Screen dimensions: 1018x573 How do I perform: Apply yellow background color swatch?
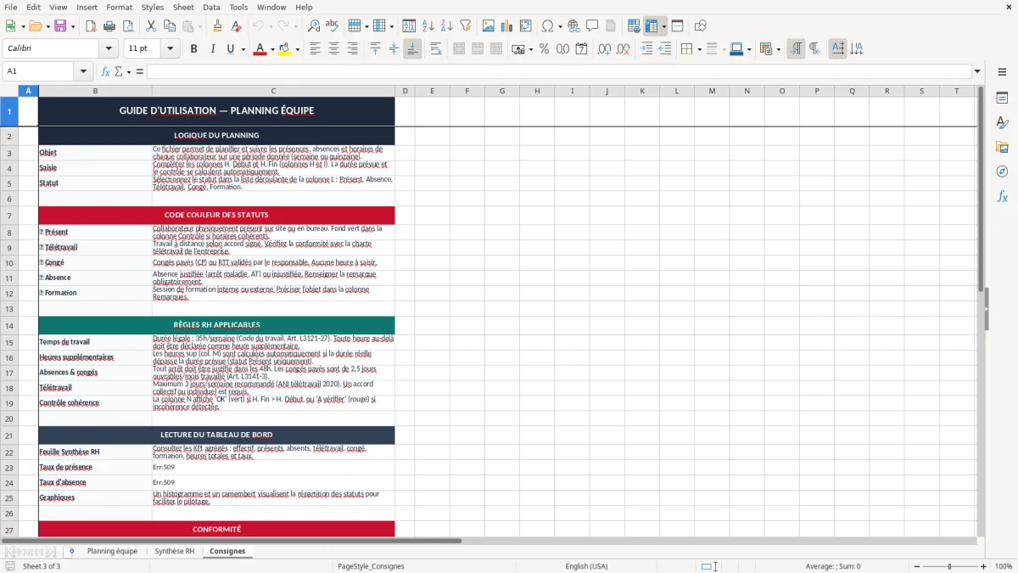click(x=286, y=49)
